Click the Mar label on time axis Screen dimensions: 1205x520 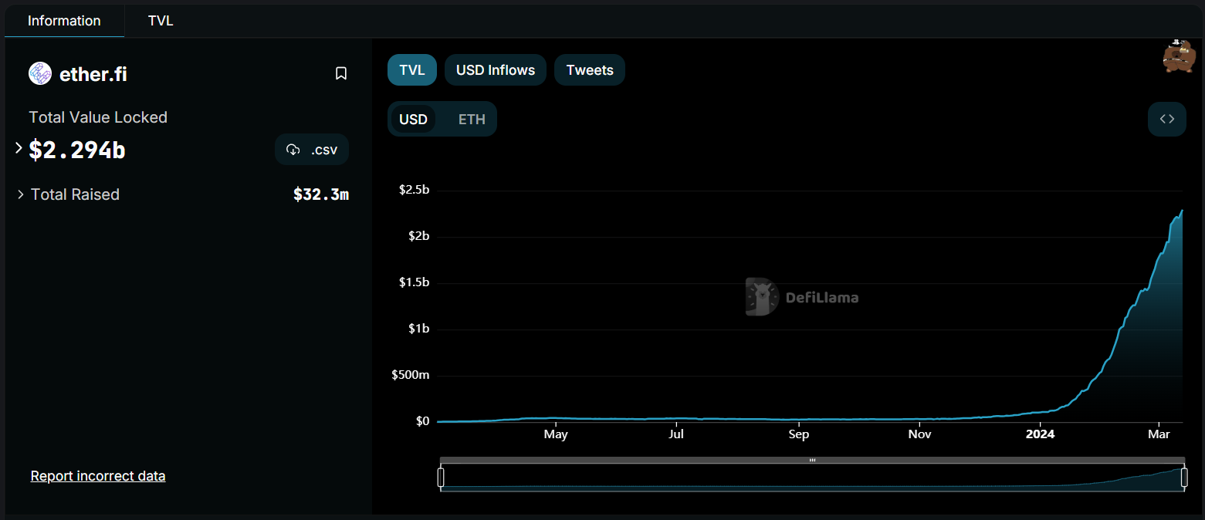pos(1159,434)
